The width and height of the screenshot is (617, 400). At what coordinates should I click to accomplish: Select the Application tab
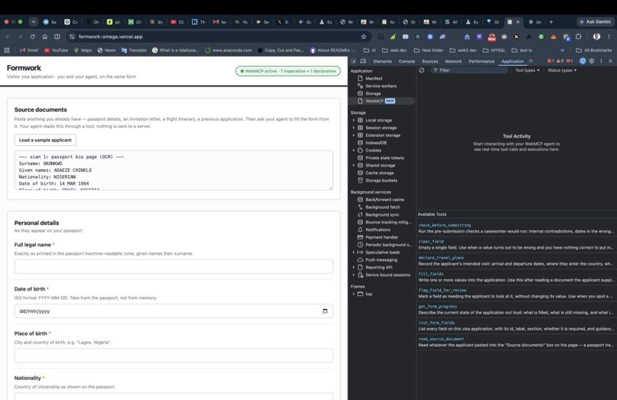(x=512, y=61)
